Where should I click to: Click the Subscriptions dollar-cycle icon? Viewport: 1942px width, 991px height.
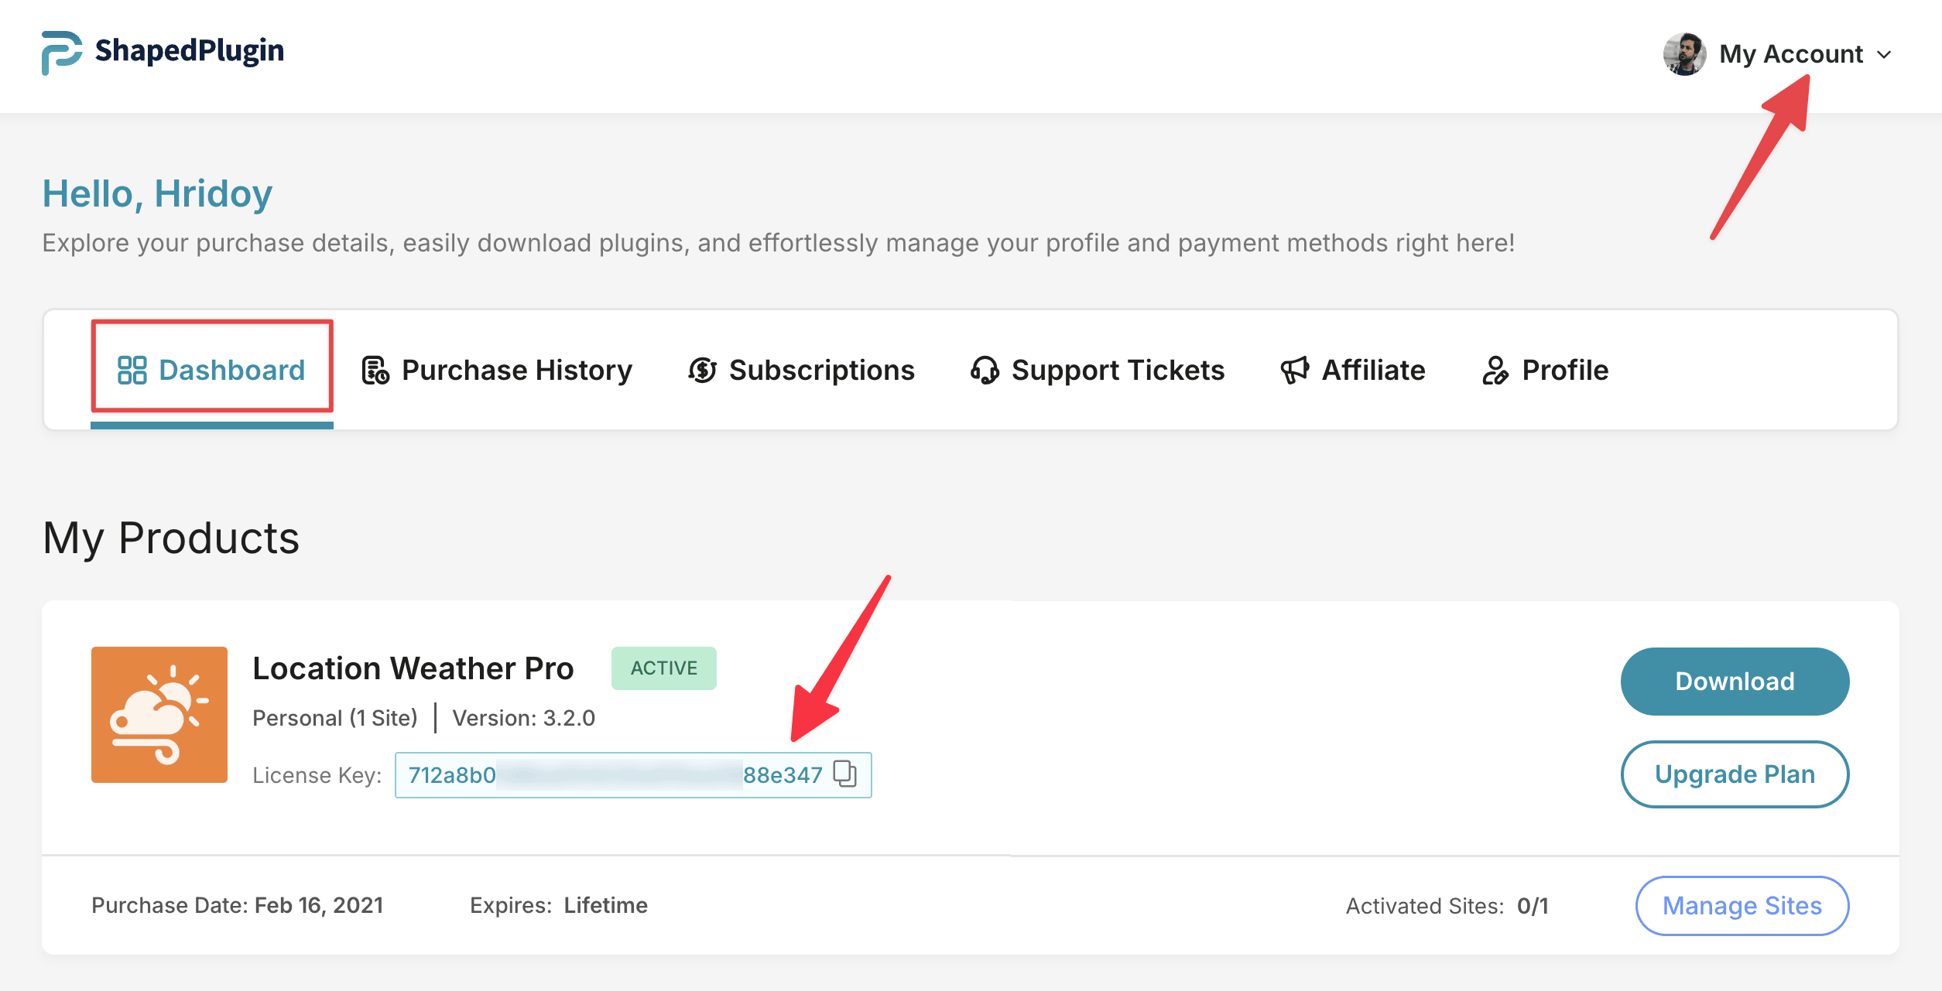click(702, 370)
